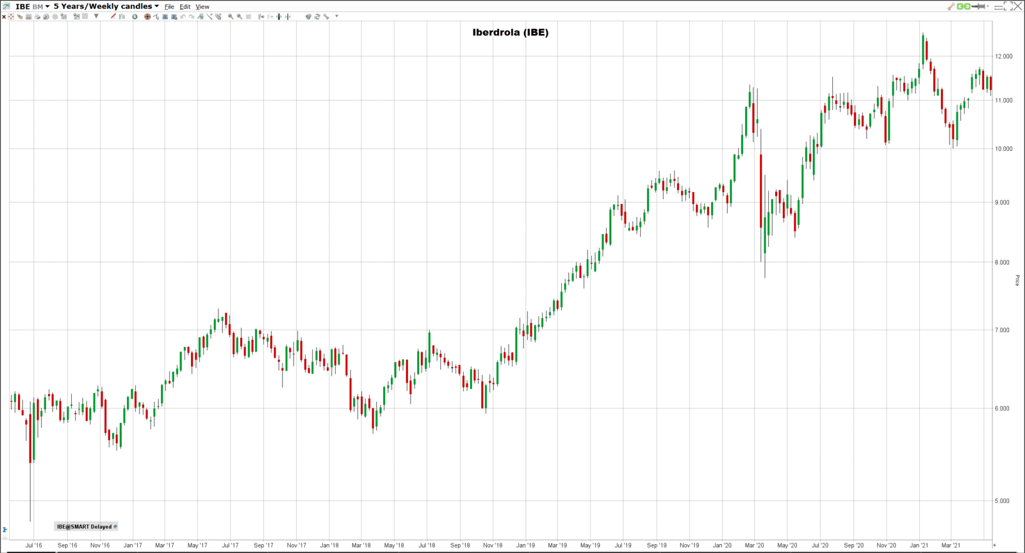The image size is (1025, 553).
Task: Click the 10.000 price axis label
Action: (1004, 148)
